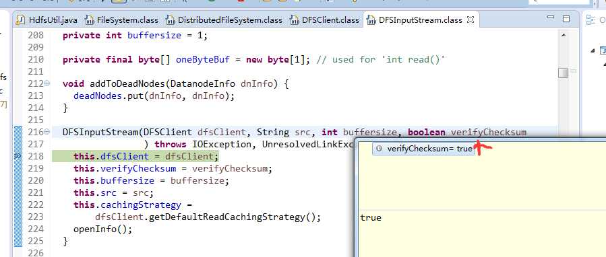Screen dimensions: 606x257
Task: Click the comment "used for 'int read()'"
Action: pyautogui.click(x=388, y=59)
